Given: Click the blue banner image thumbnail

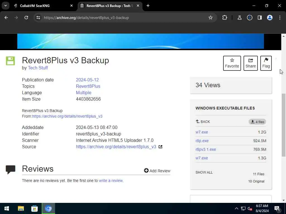Looking at the screenshot, I should tap(140, 41).
